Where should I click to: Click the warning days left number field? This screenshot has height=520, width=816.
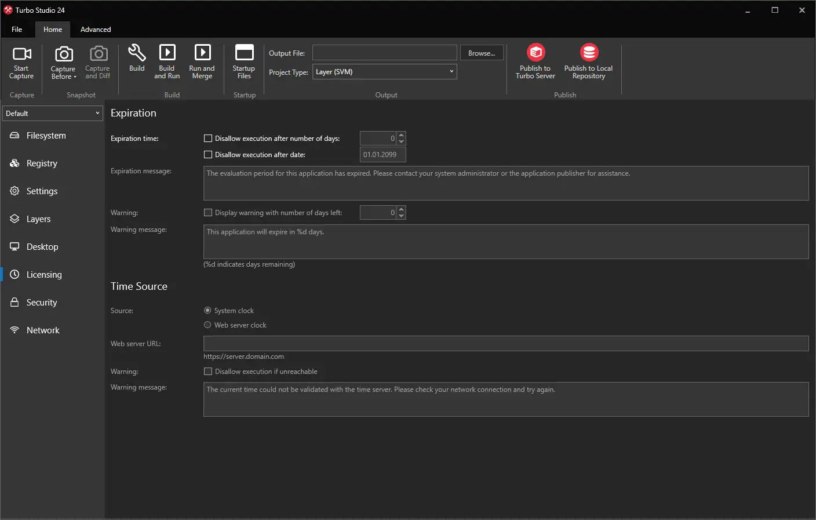click(x=378, y=213)
